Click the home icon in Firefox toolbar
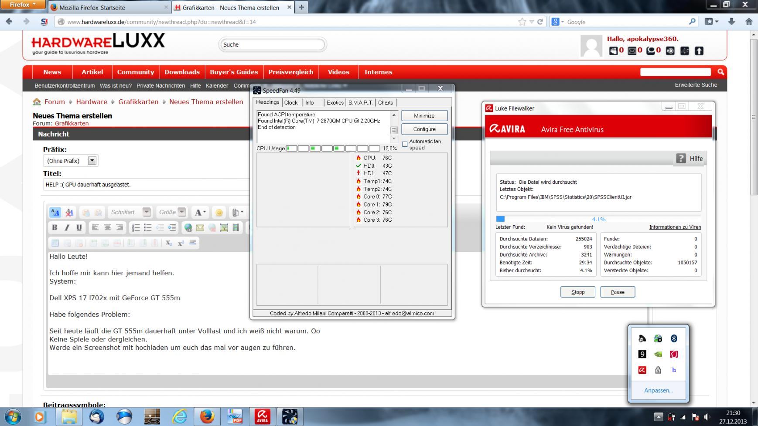758x426 pixels. [x=749, y=21]
